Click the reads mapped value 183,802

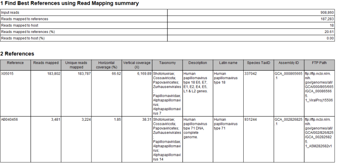[54, 74]
